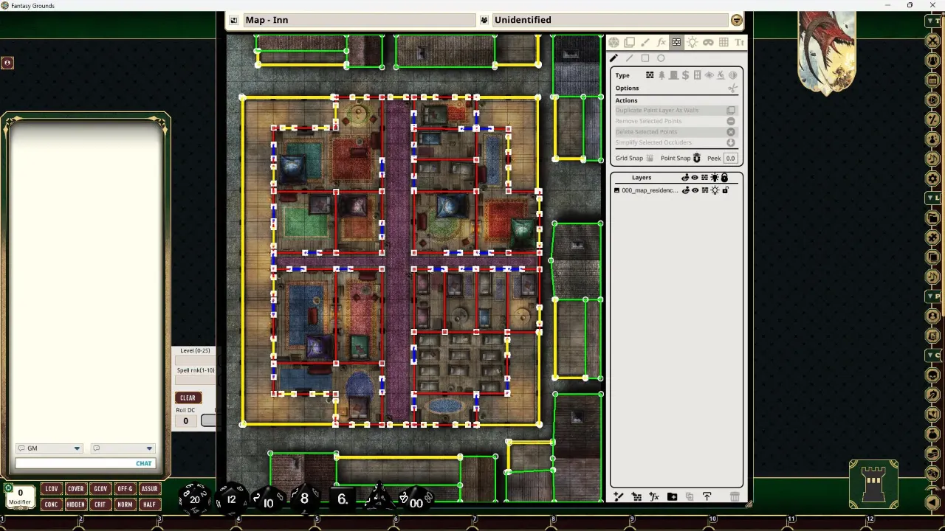
Task: Toggle visibility eye for 000_map_residence layer
Action: tap(695, 190)
